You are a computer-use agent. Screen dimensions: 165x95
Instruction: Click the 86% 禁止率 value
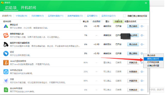click(x=86, y=63)
